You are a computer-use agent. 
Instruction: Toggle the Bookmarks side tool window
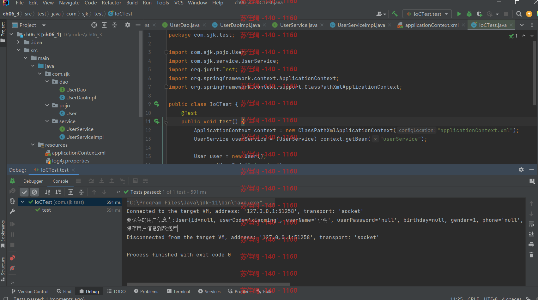(3, 234)
